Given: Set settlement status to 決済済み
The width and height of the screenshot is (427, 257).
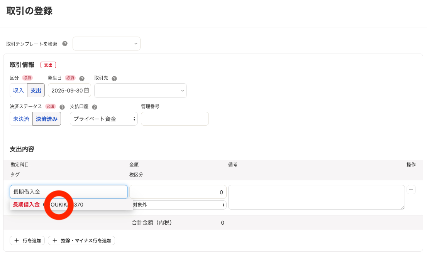Looking at the screenshot, I should [47, 119].
